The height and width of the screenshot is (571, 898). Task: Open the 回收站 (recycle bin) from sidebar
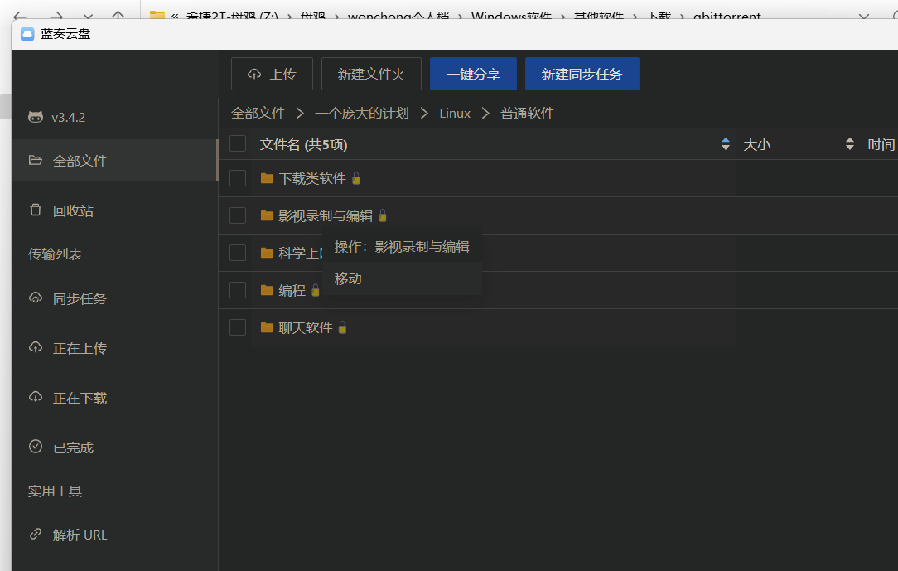click(35, 210)
